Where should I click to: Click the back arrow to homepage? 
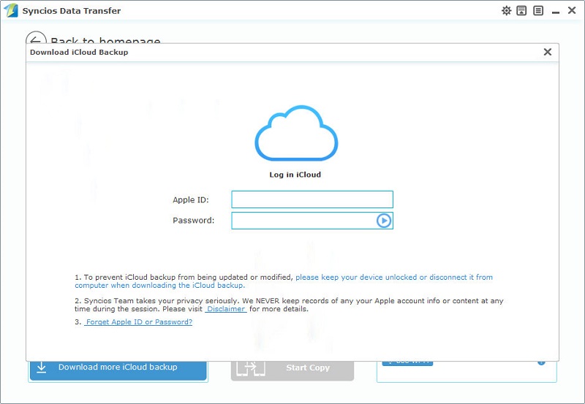36,39
